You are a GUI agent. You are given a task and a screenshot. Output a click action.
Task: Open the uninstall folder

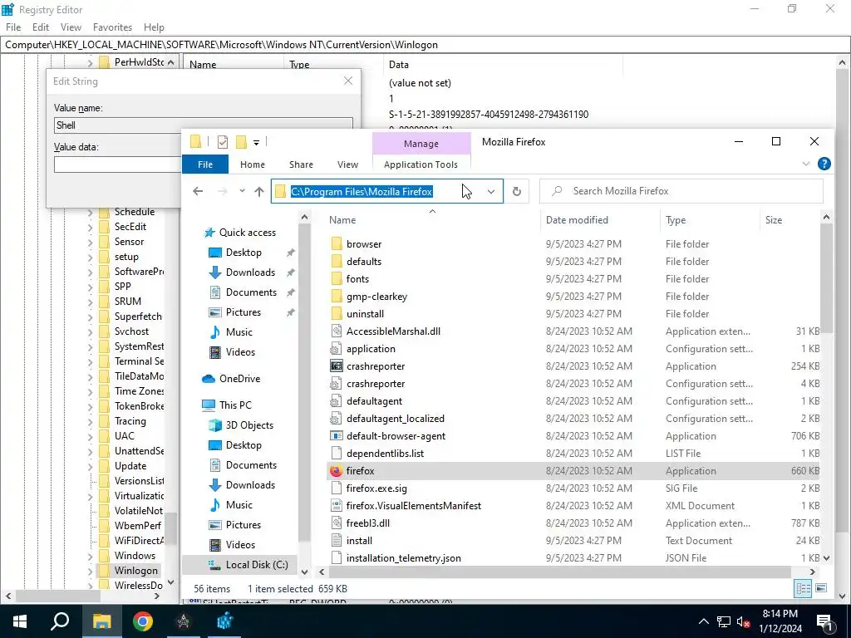click(x=365, y=314)
